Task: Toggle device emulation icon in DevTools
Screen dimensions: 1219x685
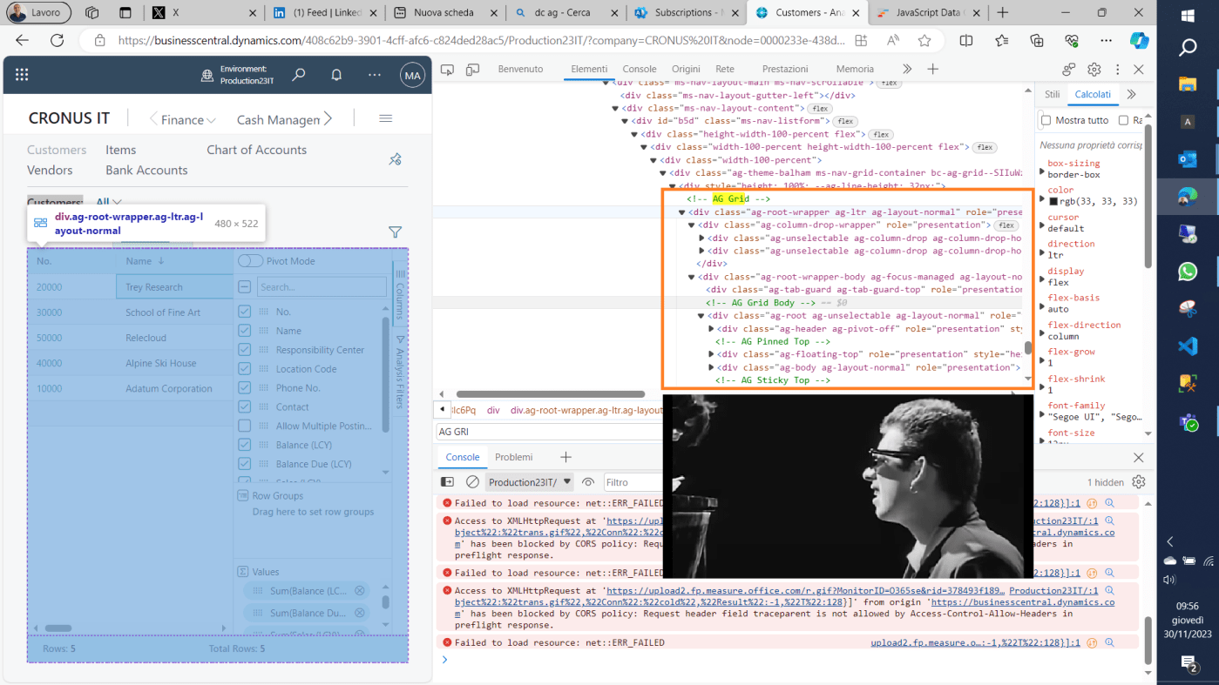Action: click(472, 70)
